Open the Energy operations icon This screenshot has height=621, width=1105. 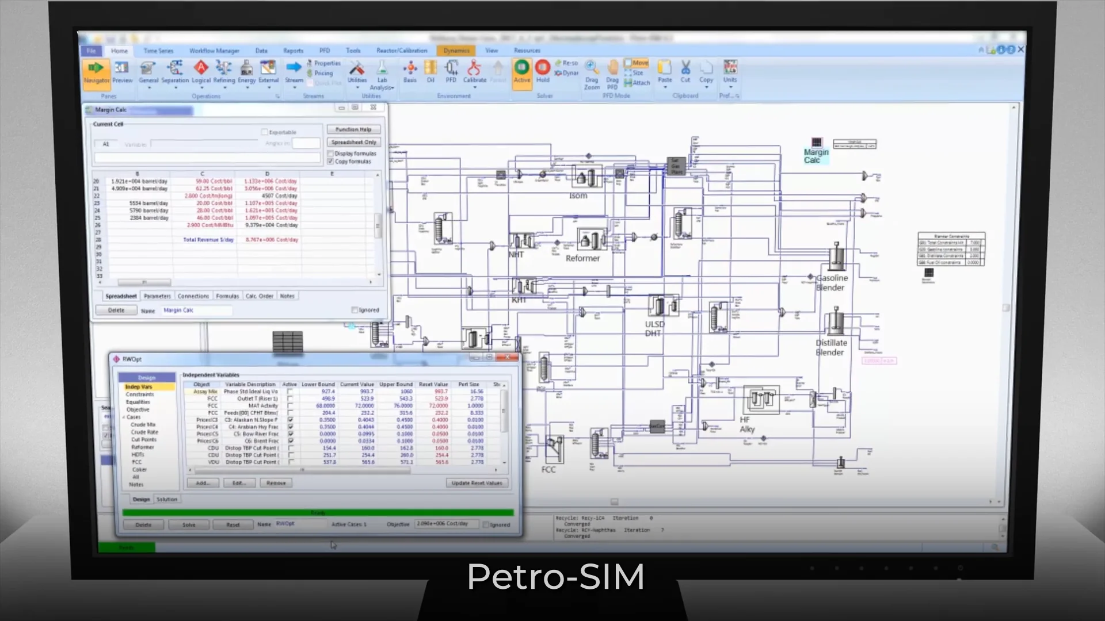pyautogui.click(x=246, y=70)
